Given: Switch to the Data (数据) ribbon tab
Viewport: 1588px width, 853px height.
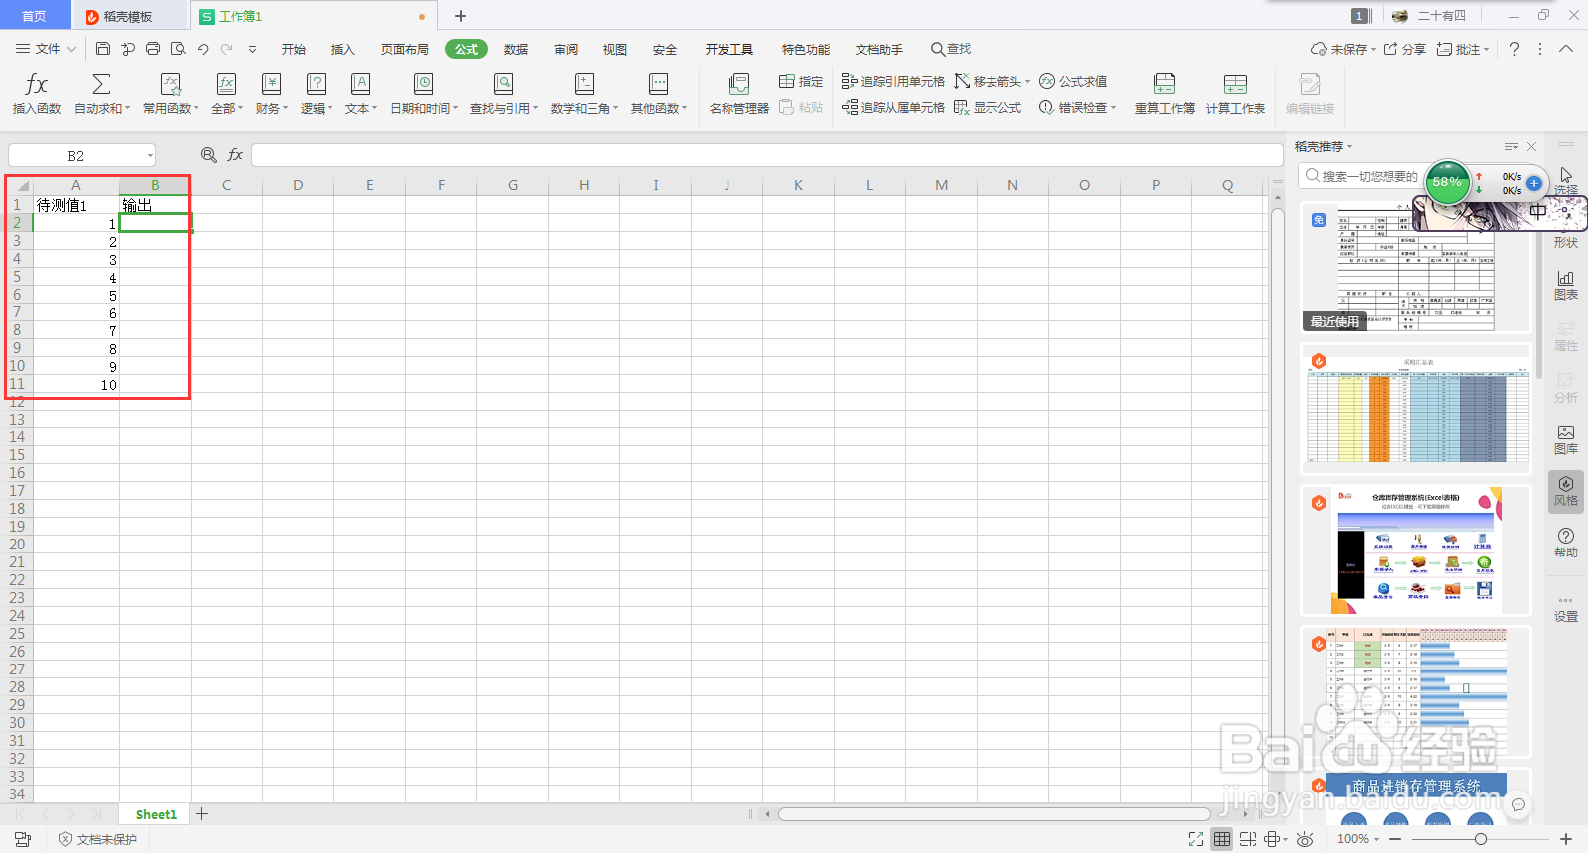Looking at the screenshot, I should click(515, 49).
